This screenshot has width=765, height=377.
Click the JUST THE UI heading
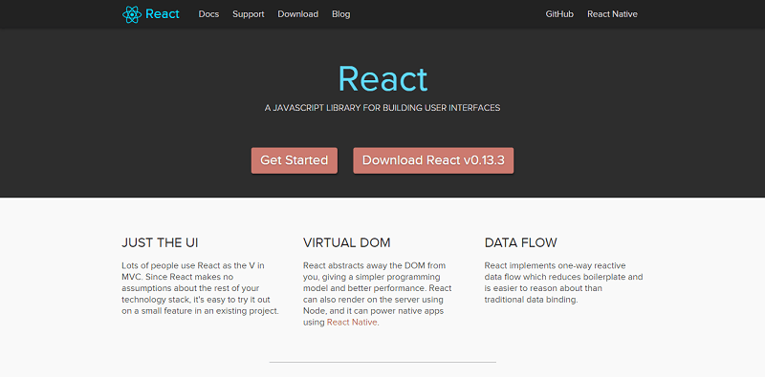[160, 242]
